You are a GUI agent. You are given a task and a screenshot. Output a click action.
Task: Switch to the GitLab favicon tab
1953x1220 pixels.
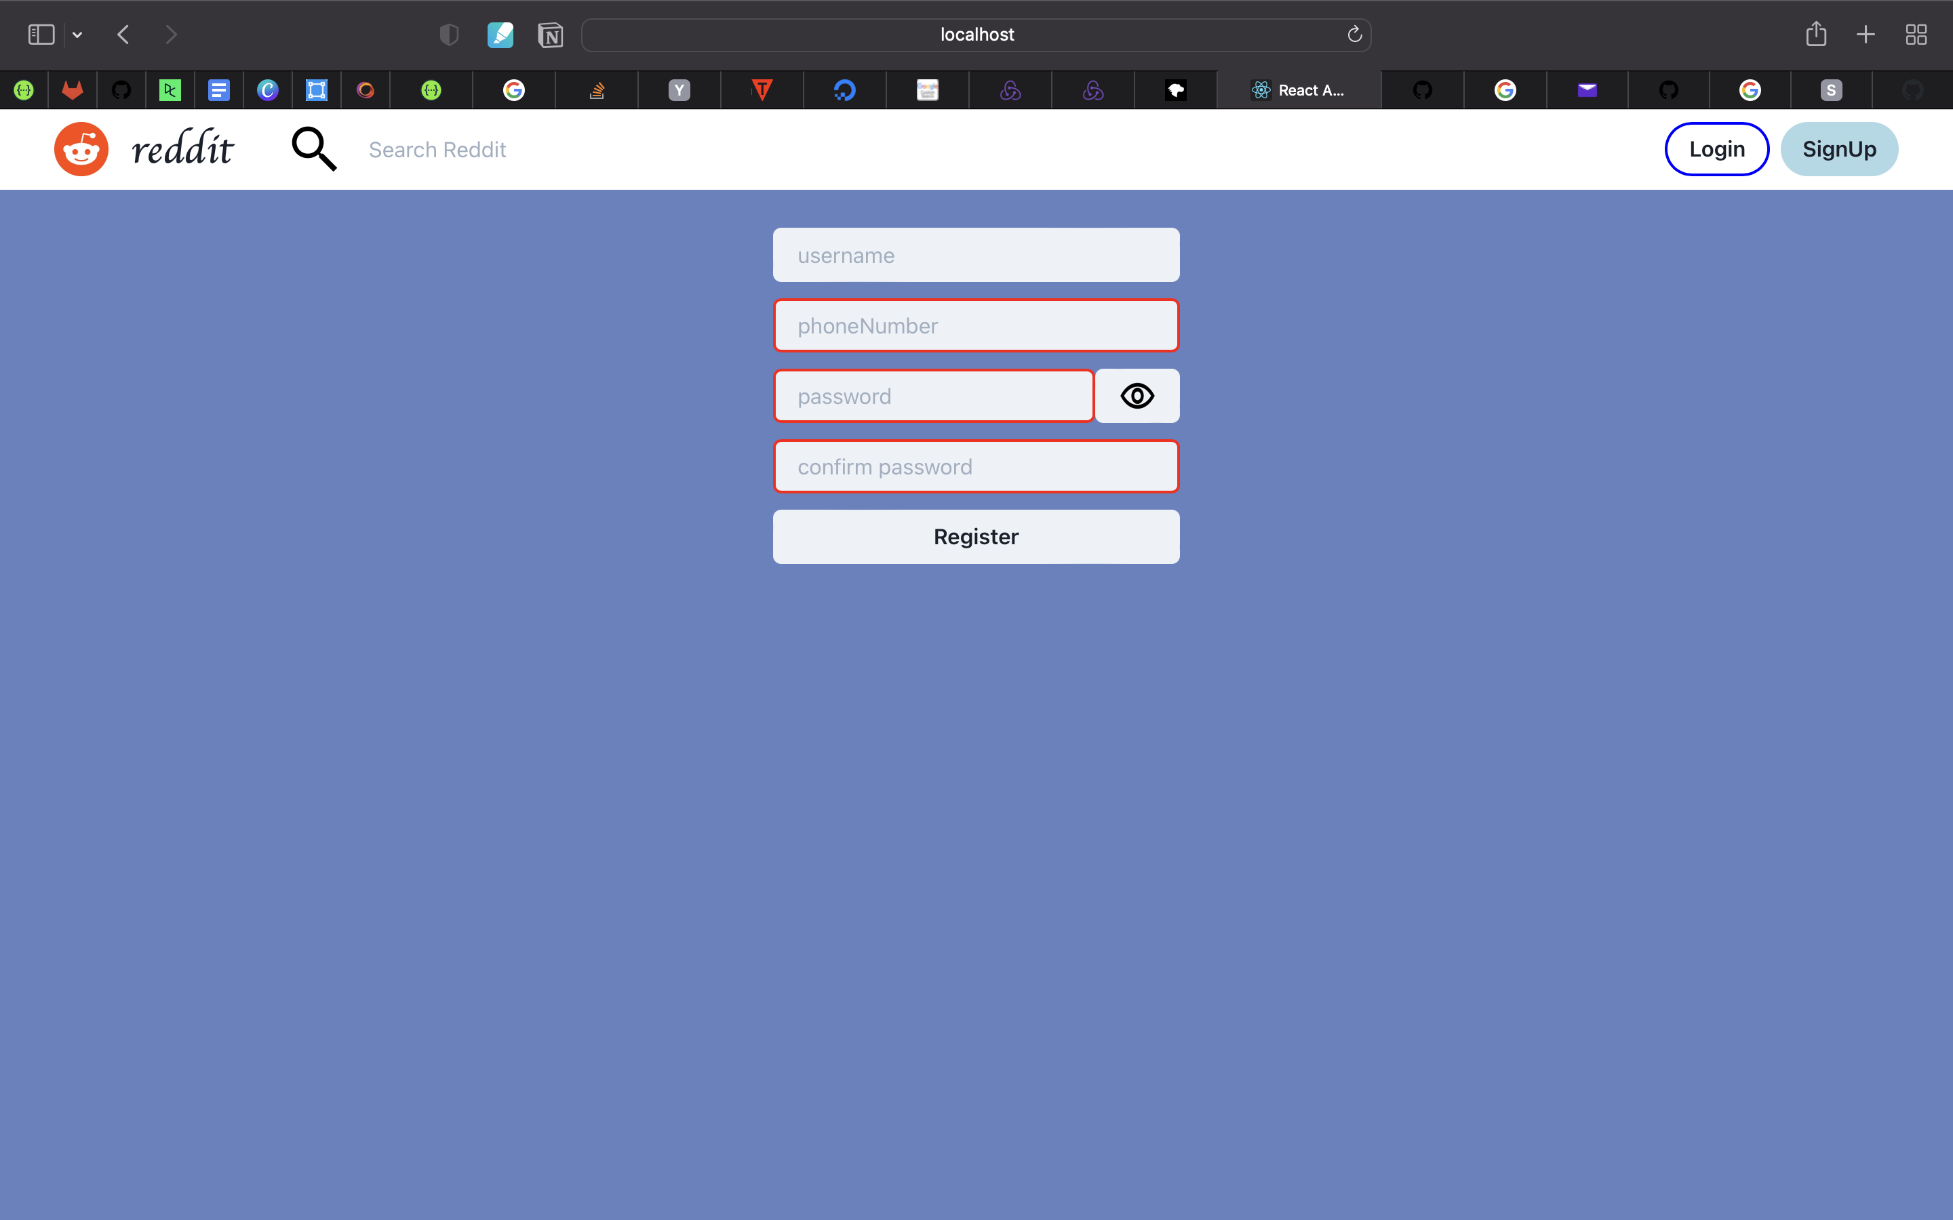tap(73, 90)
